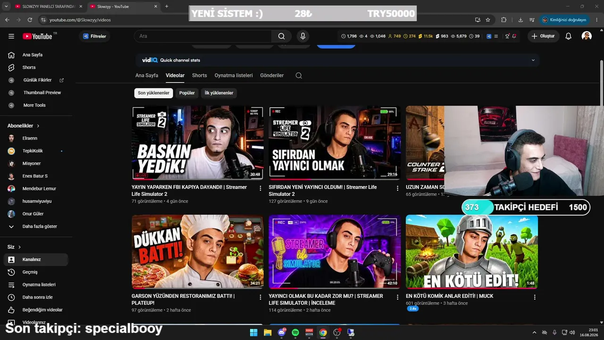Image resolution: width=604 pixels, height=340 pixels.
Task: Open video title EN KÖTÜ KOMİK ANLAR EDİTİ
Action: click(449, 296)
